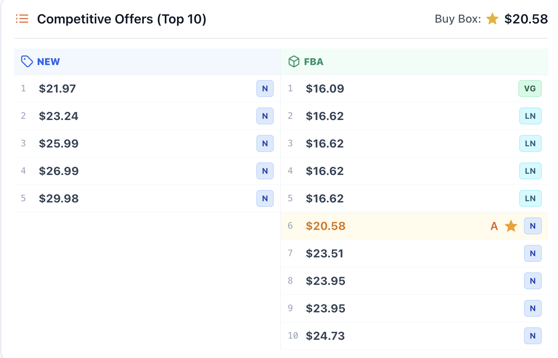Click the Buy Box star icon
Viewport: 558px width, 358px height.
492,19
